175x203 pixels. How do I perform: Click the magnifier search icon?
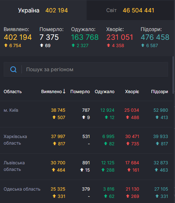[13, 69]
